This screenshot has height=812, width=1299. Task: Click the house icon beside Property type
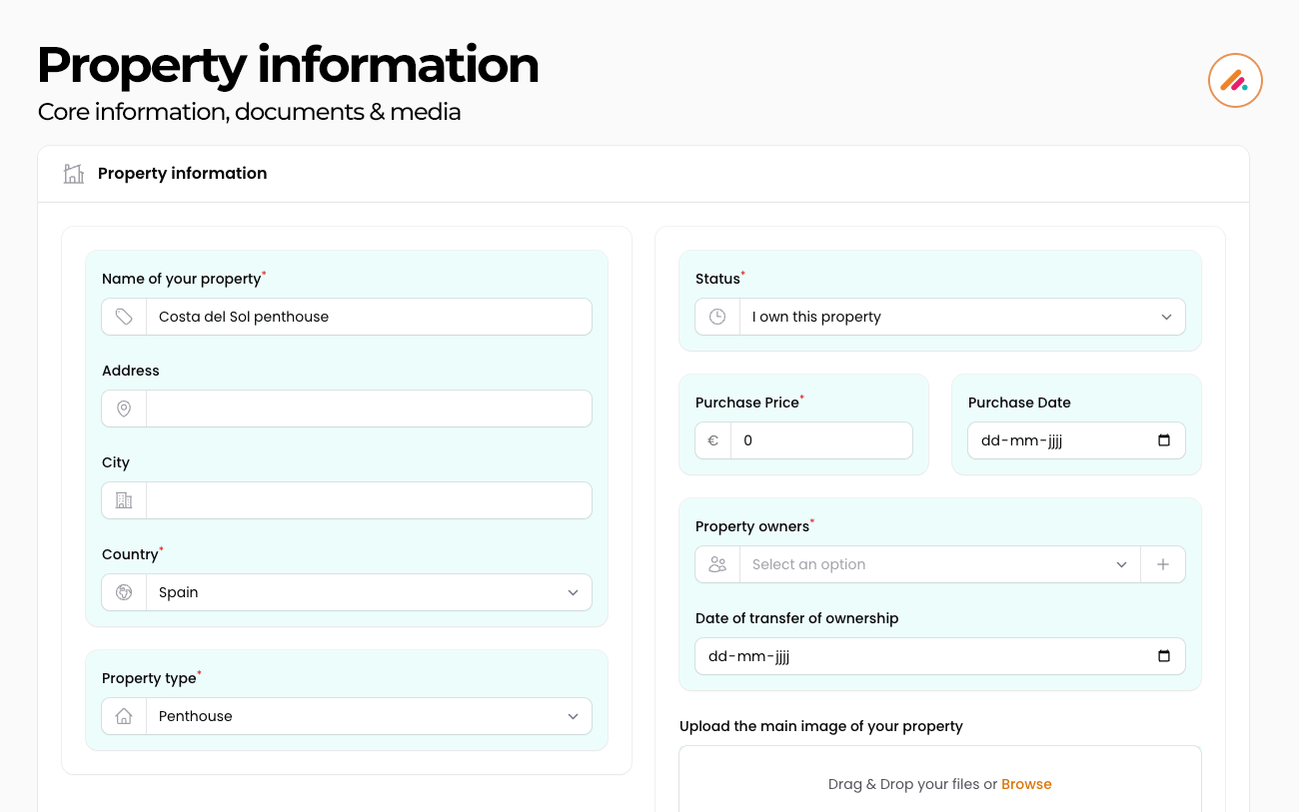click(124, 716)
